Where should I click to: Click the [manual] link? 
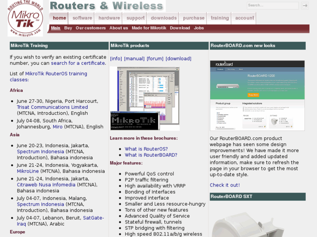coord(134,59)
